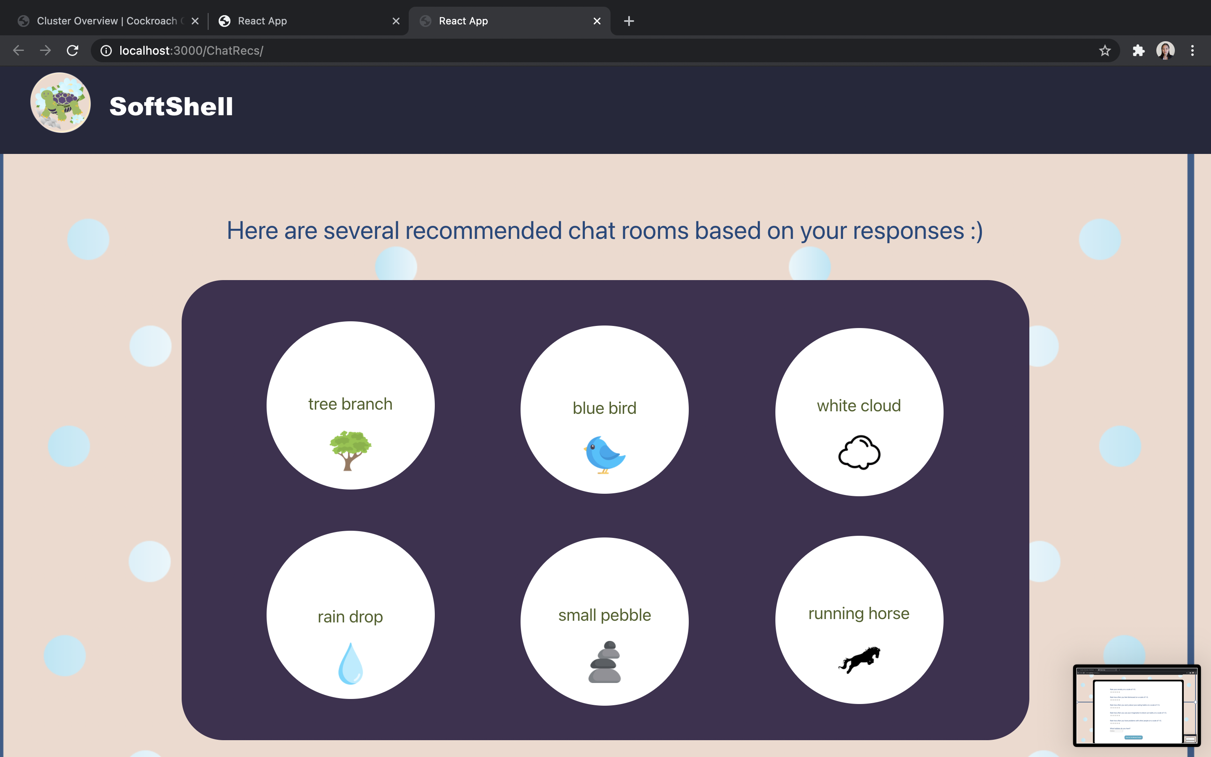
Task: Click the blue bird icon
Action: pos(605,454)
